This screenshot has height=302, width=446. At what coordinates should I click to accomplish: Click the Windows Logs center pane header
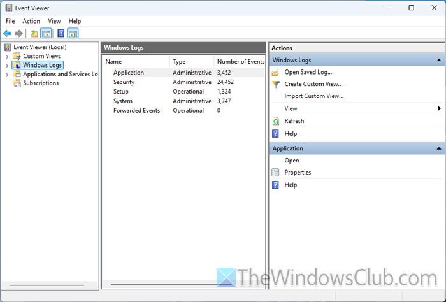point(183,48)
